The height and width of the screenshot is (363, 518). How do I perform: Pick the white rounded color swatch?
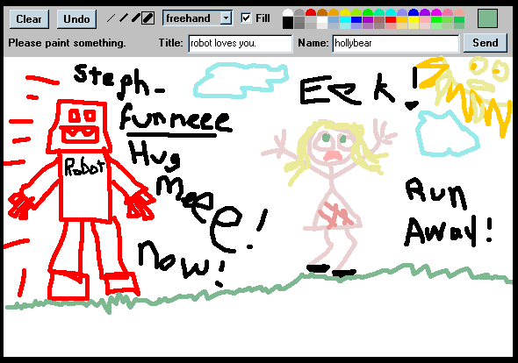(x=288, y=12)
